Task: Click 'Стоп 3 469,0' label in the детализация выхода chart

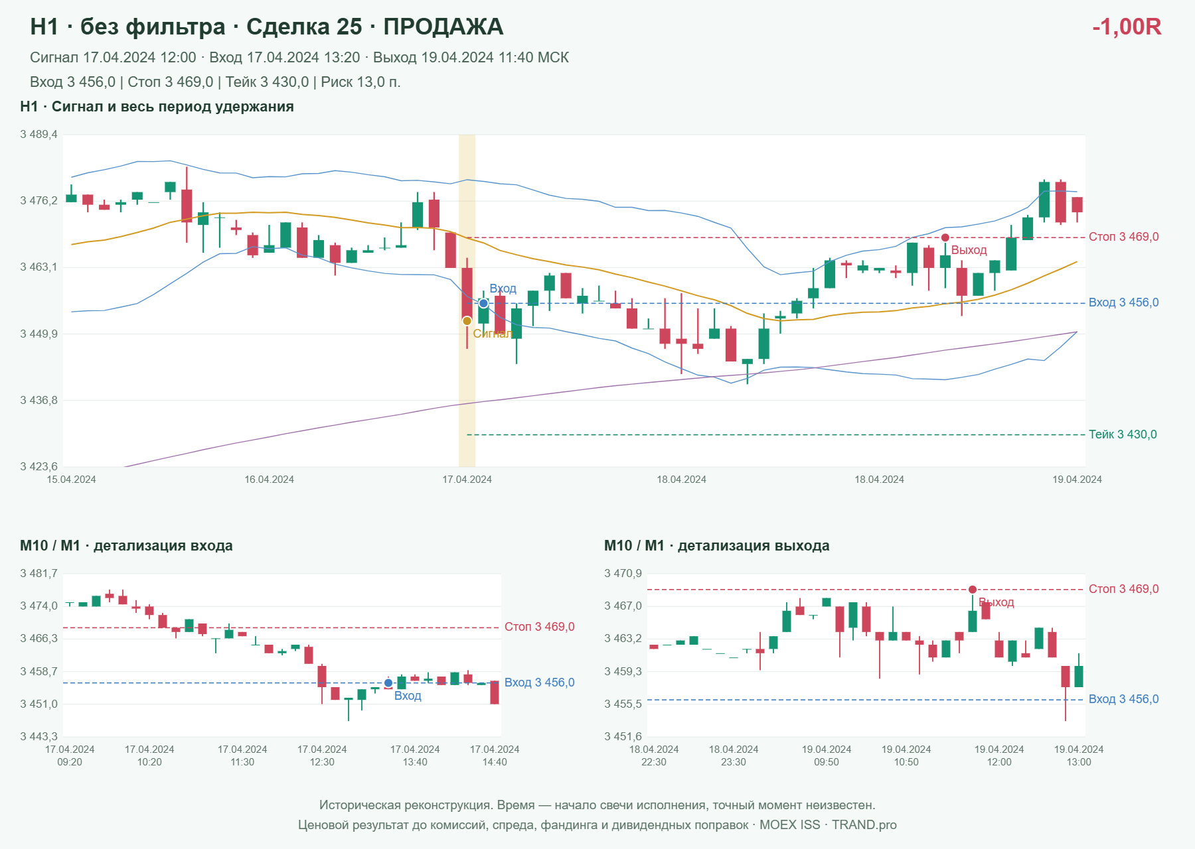Action: tap(1124, 589)
